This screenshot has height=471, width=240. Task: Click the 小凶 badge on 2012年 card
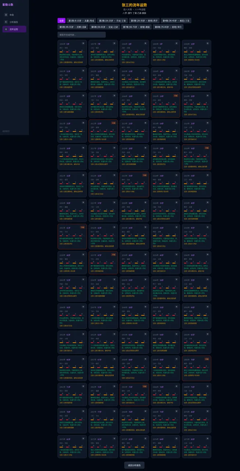113,123
